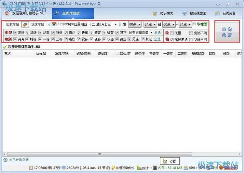244x173 pixels.
Task: Click the 始发站 column header
Action: [x=44, y=54]
